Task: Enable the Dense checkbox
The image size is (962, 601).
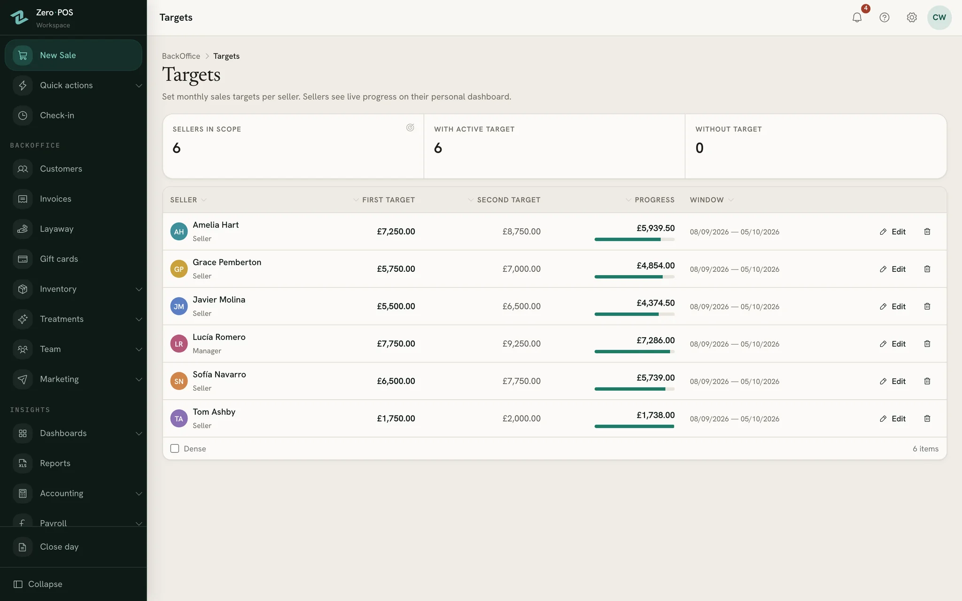Action: point(175,448)
